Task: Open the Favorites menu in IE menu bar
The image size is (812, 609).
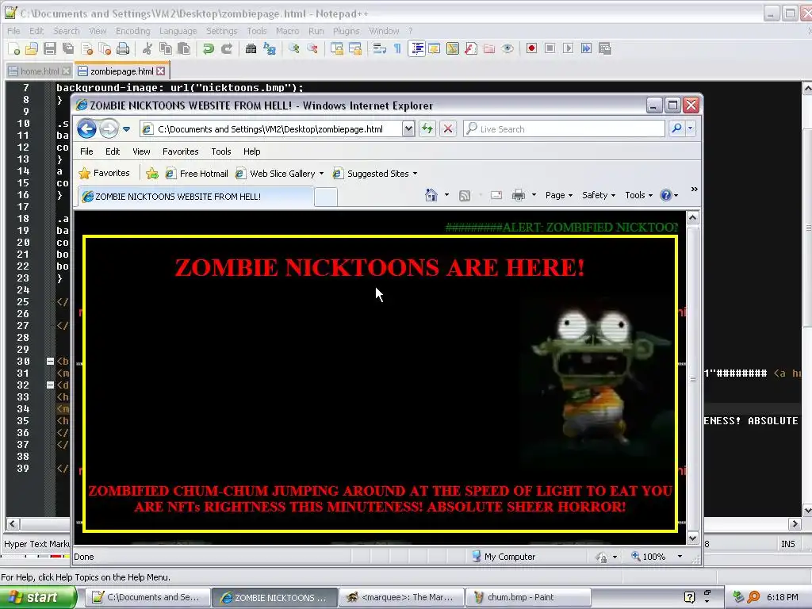Action: pyautogui.click(x=180, y=151)
